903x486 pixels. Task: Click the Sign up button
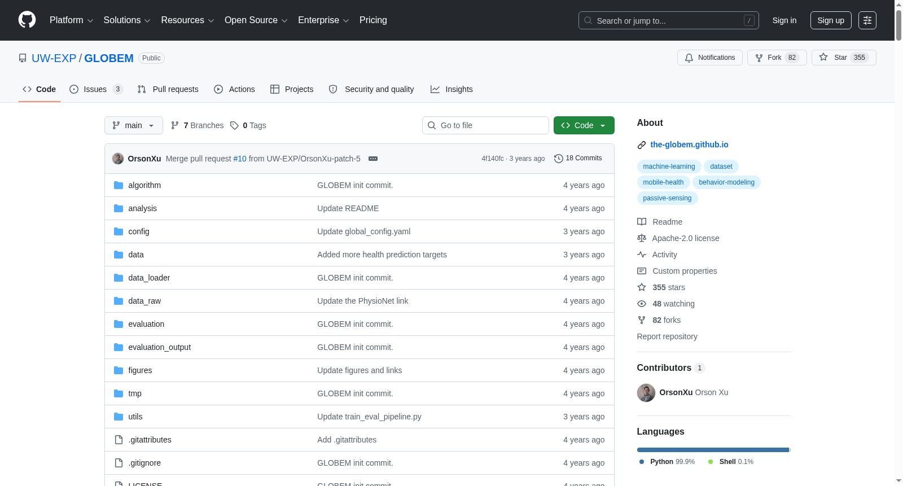pyautogui.click(x=831, y=20)
